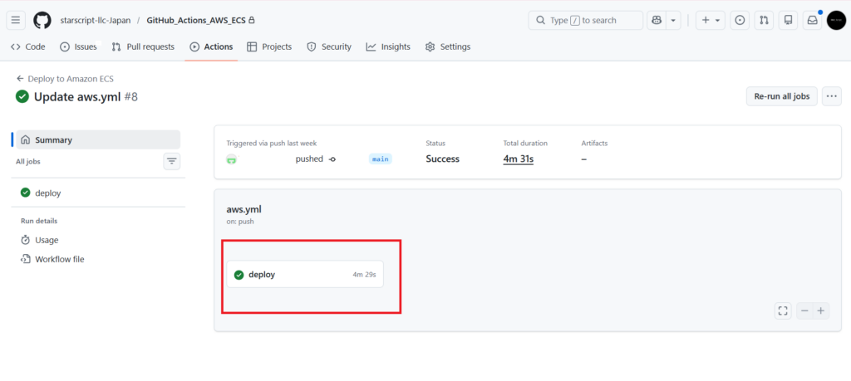Click the user profile avatar
This screenshot has height=381, width=851.
(836, 20)
